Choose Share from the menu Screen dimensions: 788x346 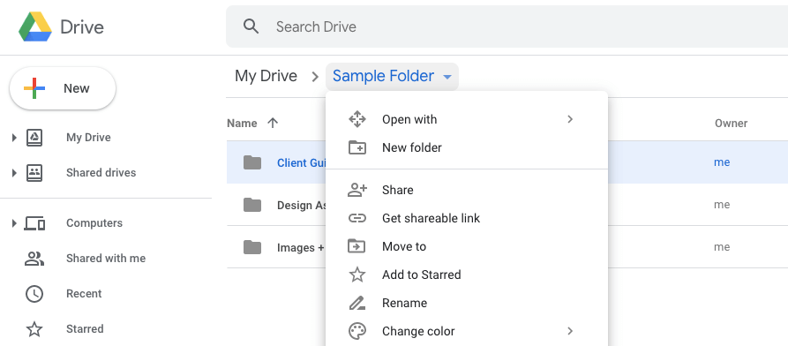pos(467,190)
